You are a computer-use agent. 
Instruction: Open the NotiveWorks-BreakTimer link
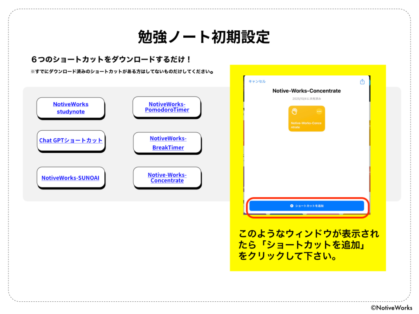point(168,143)
